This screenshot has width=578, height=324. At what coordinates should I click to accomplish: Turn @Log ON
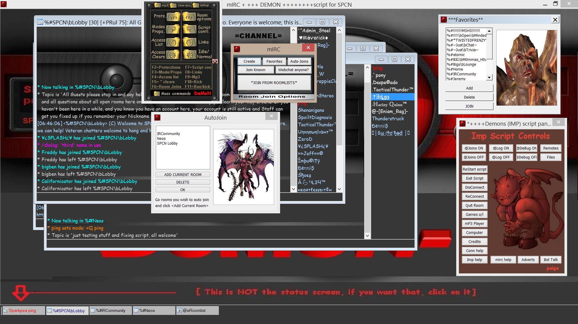501,148
